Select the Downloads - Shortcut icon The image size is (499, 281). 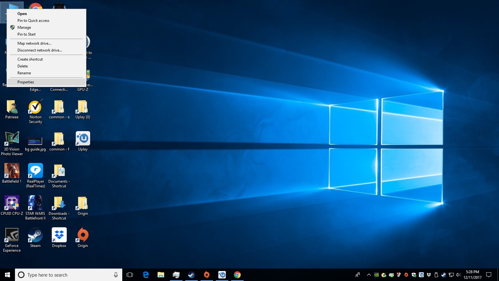click(59, 208)
